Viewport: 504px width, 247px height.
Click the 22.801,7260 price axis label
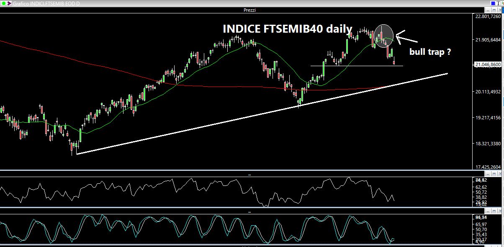[488, 17]
